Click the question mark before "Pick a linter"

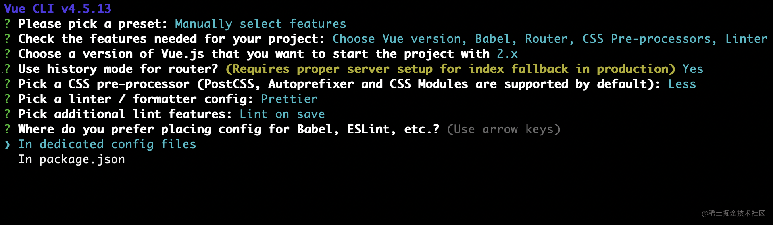tap(7, 99)
